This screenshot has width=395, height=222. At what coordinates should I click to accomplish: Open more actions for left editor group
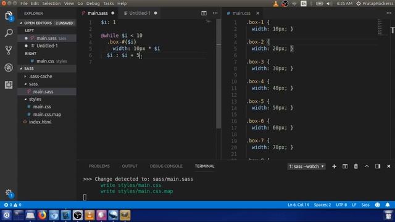pyautogui.click(x=215, y=13)
